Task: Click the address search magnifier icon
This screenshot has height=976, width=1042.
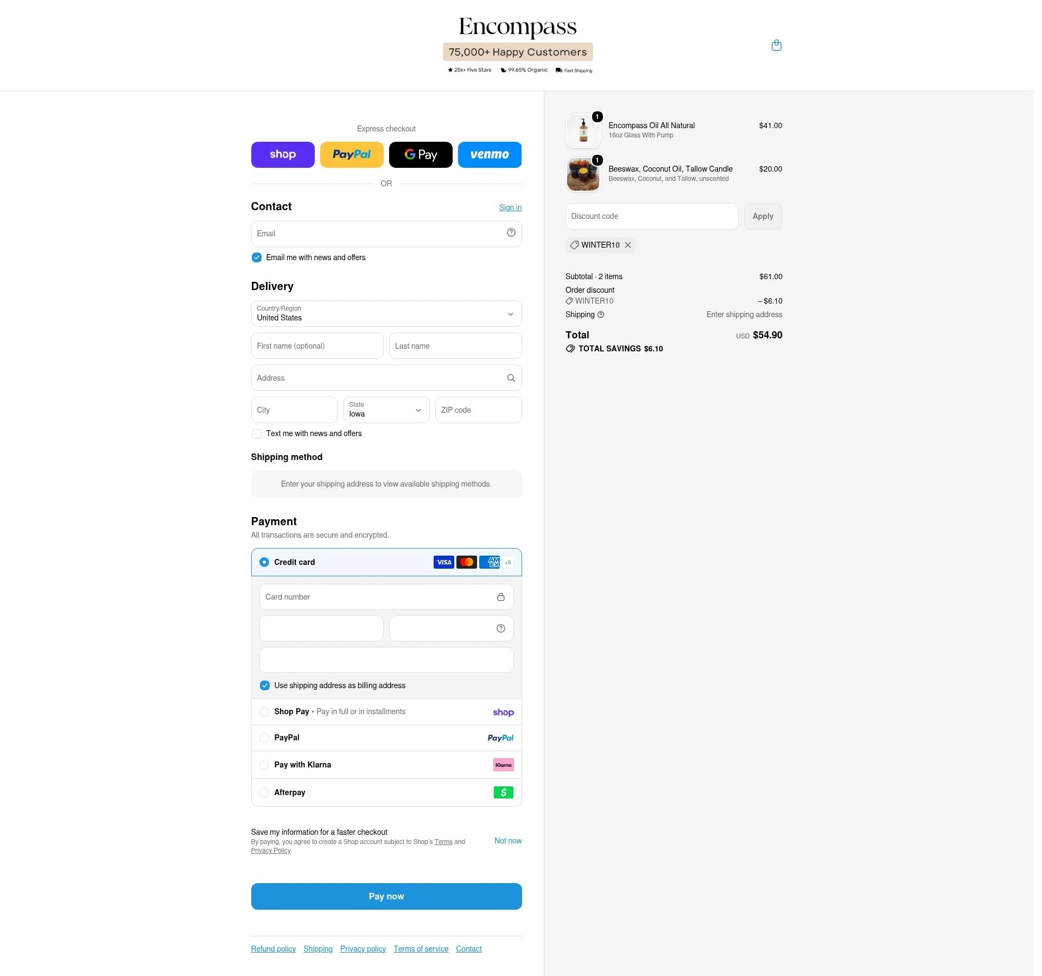Action: (x=511, y=378)
